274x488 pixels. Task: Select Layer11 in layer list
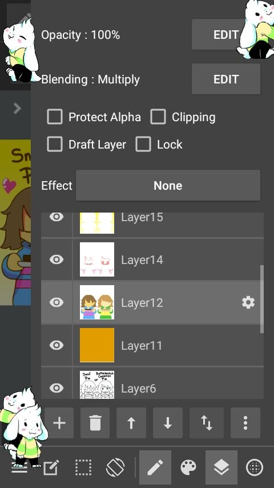pos(152,345)
